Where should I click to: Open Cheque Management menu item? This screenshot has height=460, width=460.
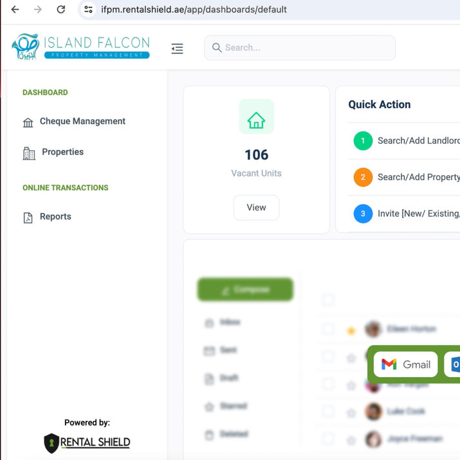tap(74, 122)
